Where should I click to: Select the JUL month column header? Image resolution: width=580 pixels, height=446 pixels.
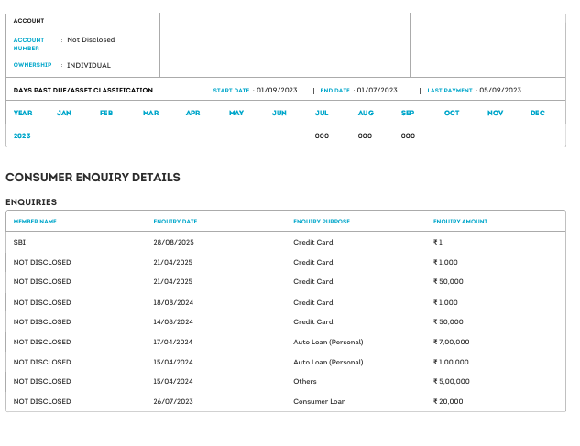pos(322,113)
